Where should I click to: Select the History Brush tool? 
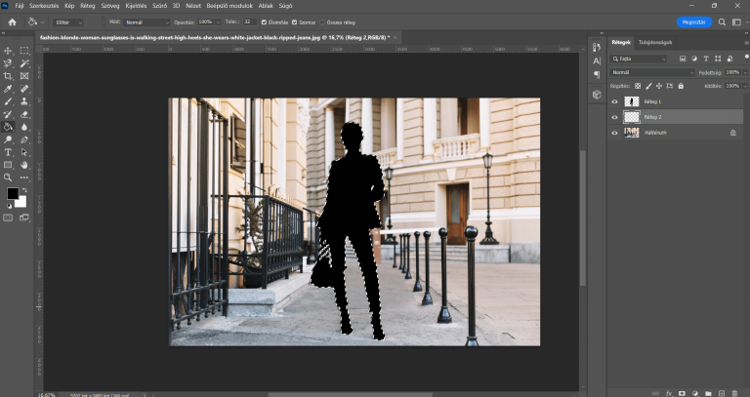(x=8, y=114)
